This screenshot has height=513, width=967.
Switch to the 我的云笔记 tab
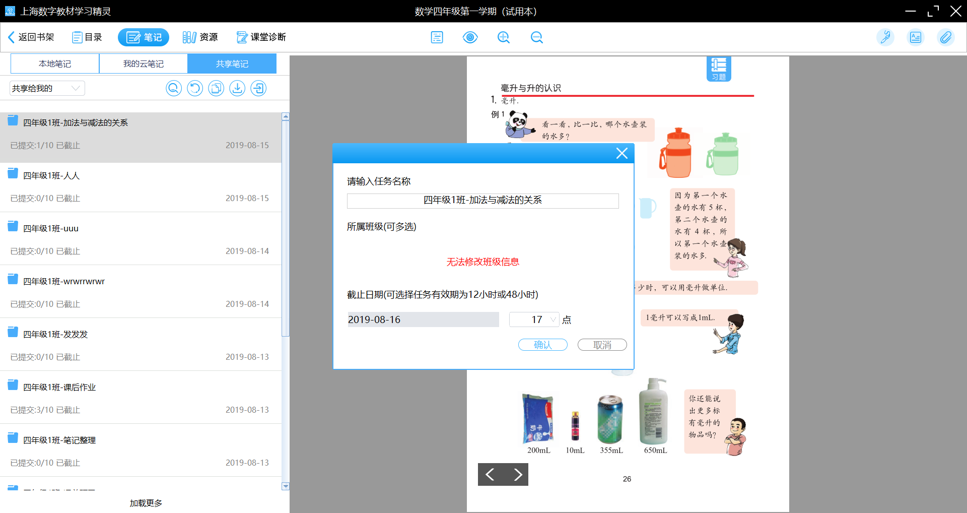coord(144,64)
